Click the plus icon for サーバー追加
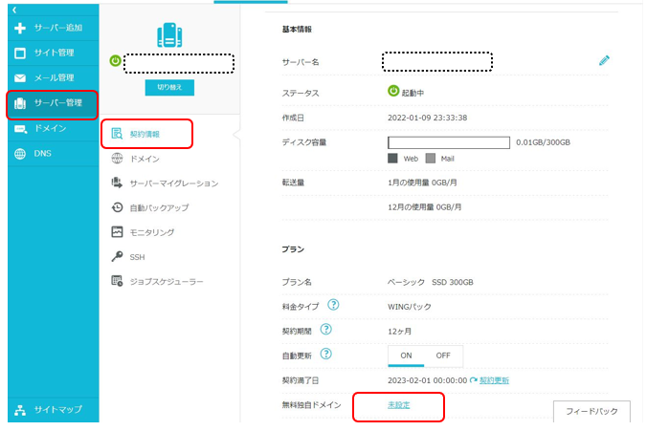This screenshot has width=647, height=431. (20, 28)
